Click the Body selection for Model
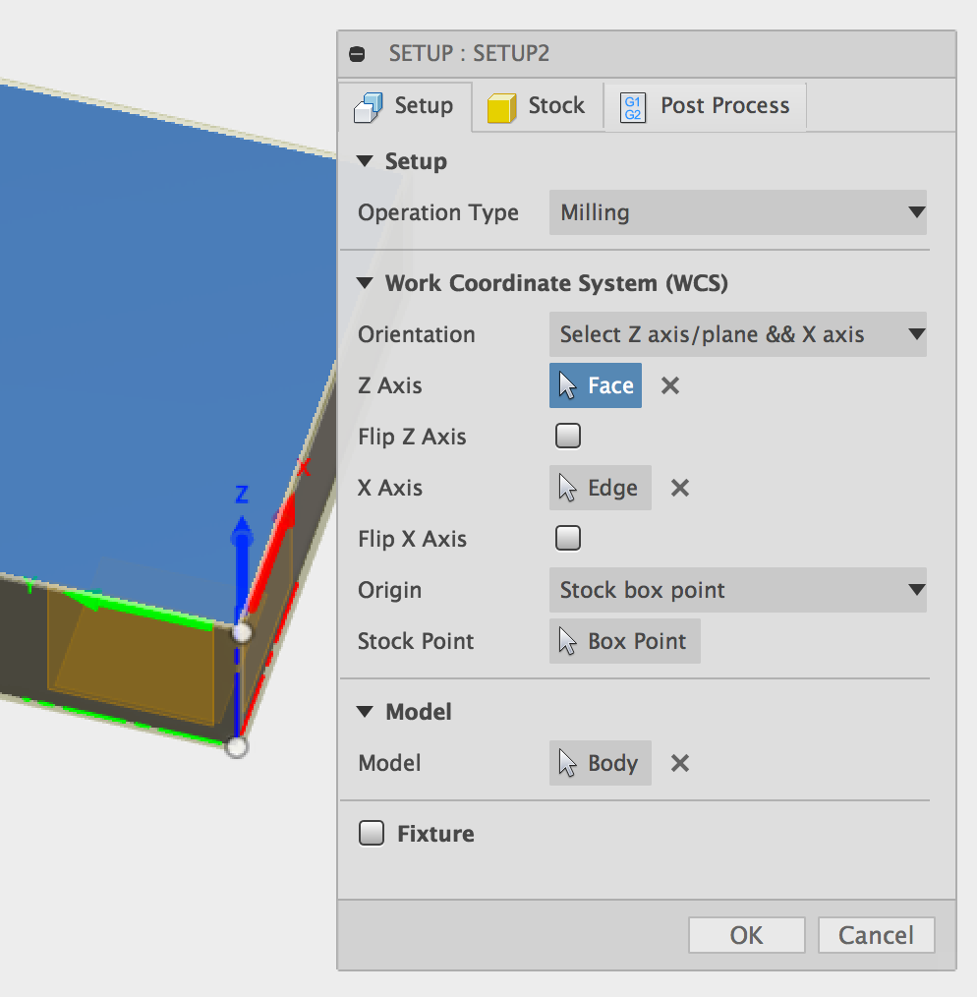The image size is (977, 997). [x=600, y=763]
